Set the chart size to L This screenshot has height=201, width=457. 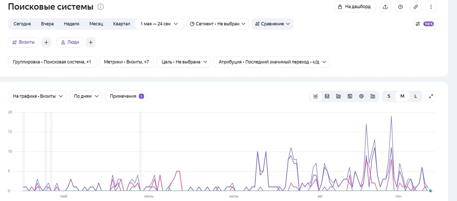tap(416, 96)
